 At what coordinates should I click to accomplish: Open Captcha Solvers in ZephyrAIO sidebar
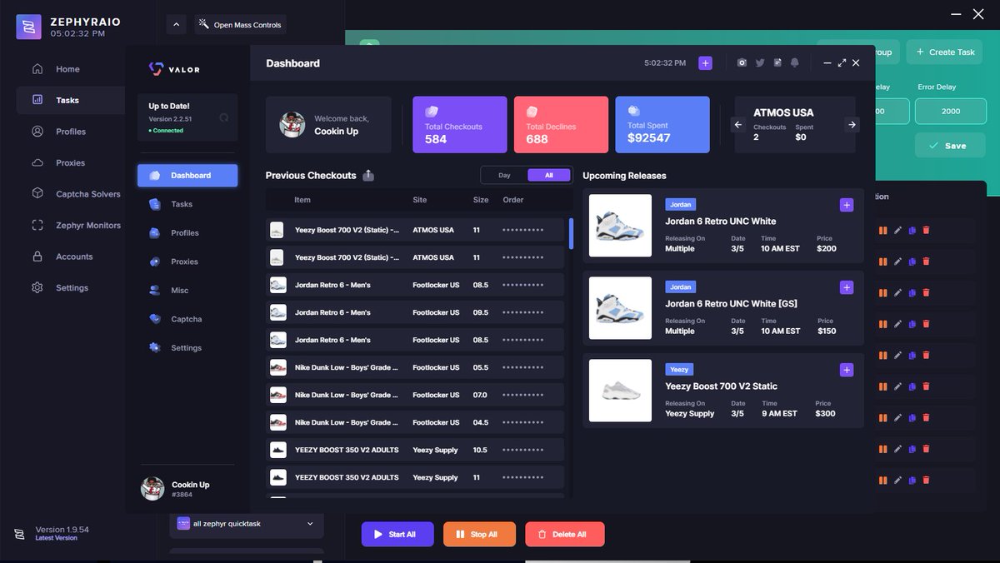click(x=75, y=194)
